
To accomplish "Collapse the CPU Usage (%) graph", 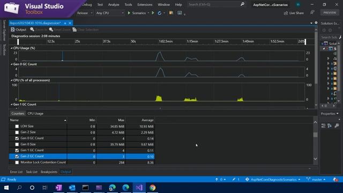I will (12, 48).
